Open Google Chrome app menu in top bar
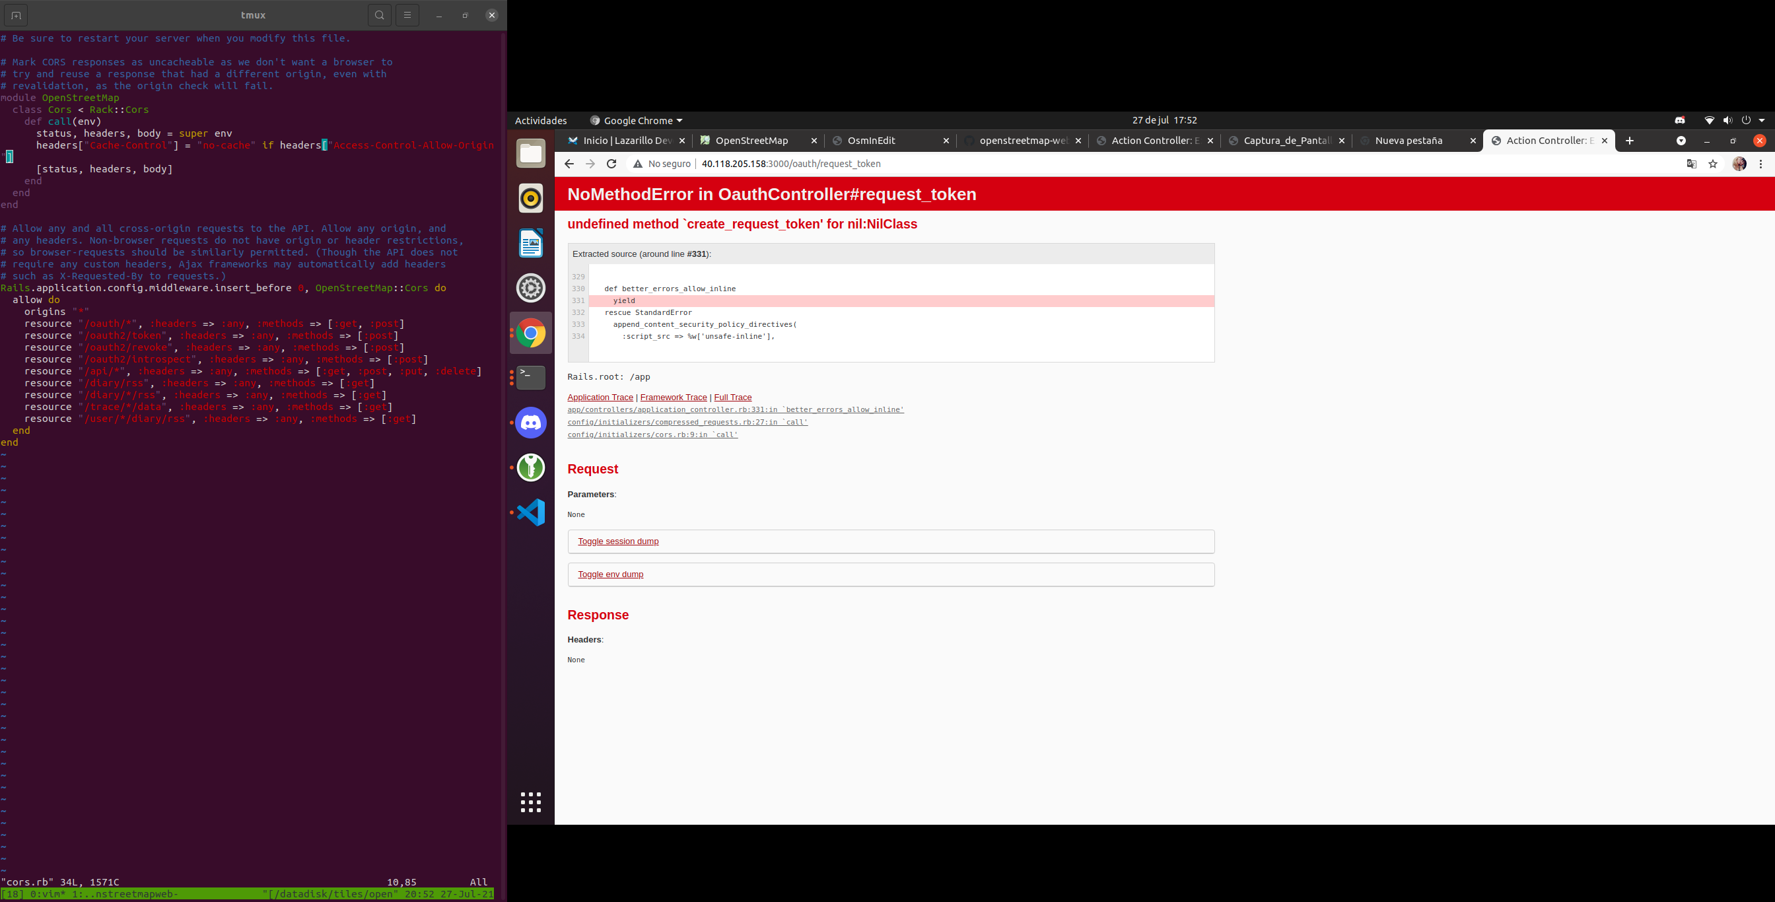The height and width of the screenshot is (902, 1775). (636, 121)
